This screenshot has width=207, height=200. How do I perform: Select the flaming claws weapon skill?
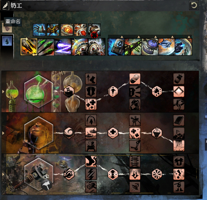coord(29,47)
